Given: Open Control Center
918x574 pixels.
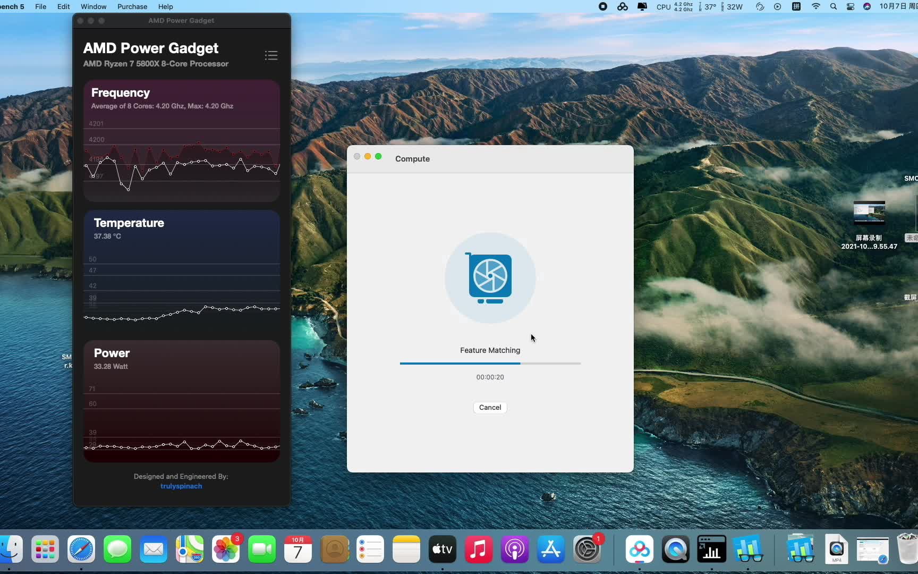Looking at the screenshot, I should pyautogui.click(x=850, y=6).
